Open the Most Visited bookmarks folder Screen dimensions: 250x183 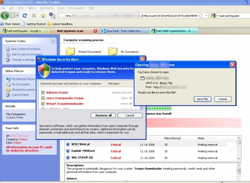click(10, 24)
